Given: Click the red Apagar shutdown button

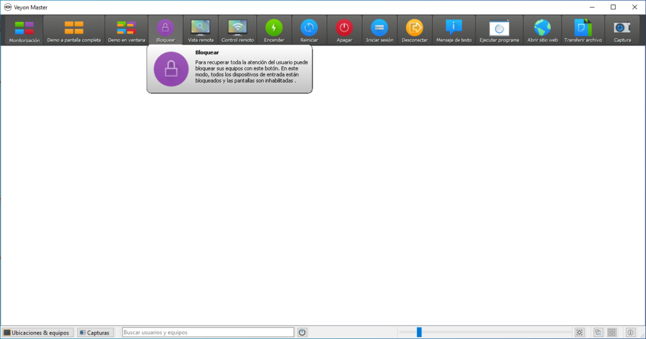Looking at the screenshot, I should pyautogui.click(x=344, y=30).
